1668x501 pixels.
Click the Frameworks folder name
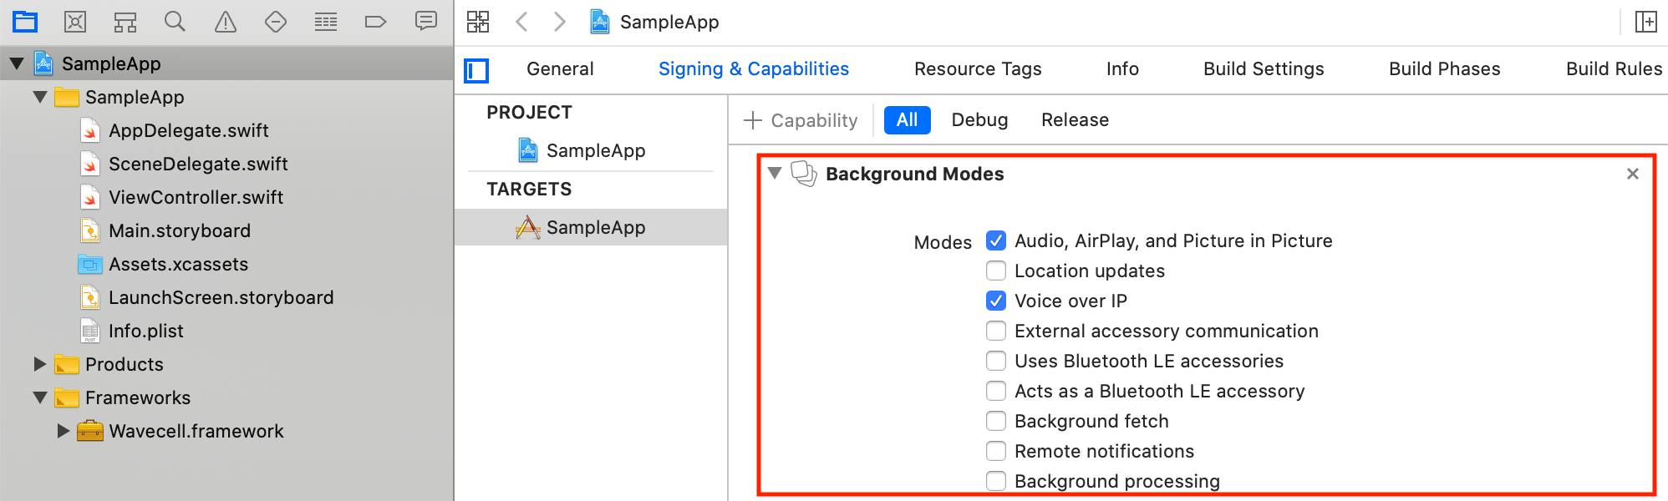click(138, 397)
